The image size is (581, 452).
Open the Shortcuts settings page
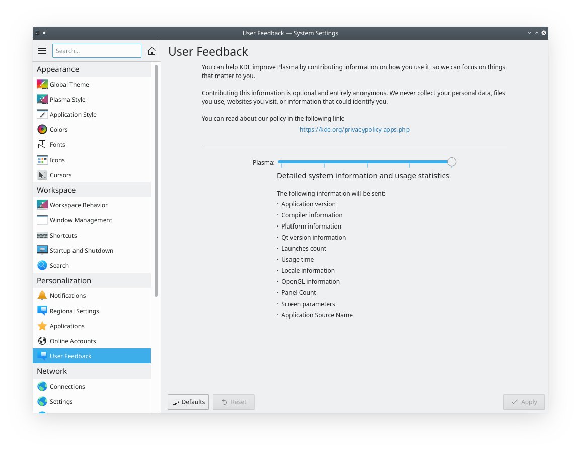(x=63, y=235)
